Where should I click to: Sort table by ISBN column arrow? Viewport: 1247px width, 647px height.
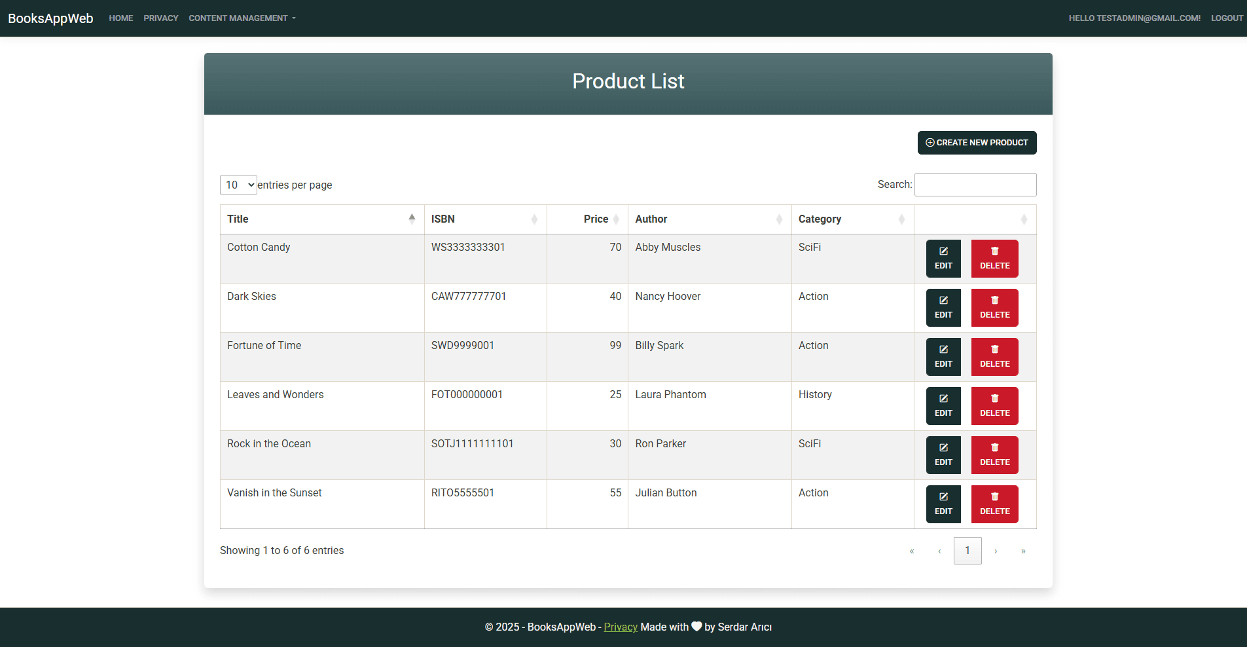tap(534, 219)
